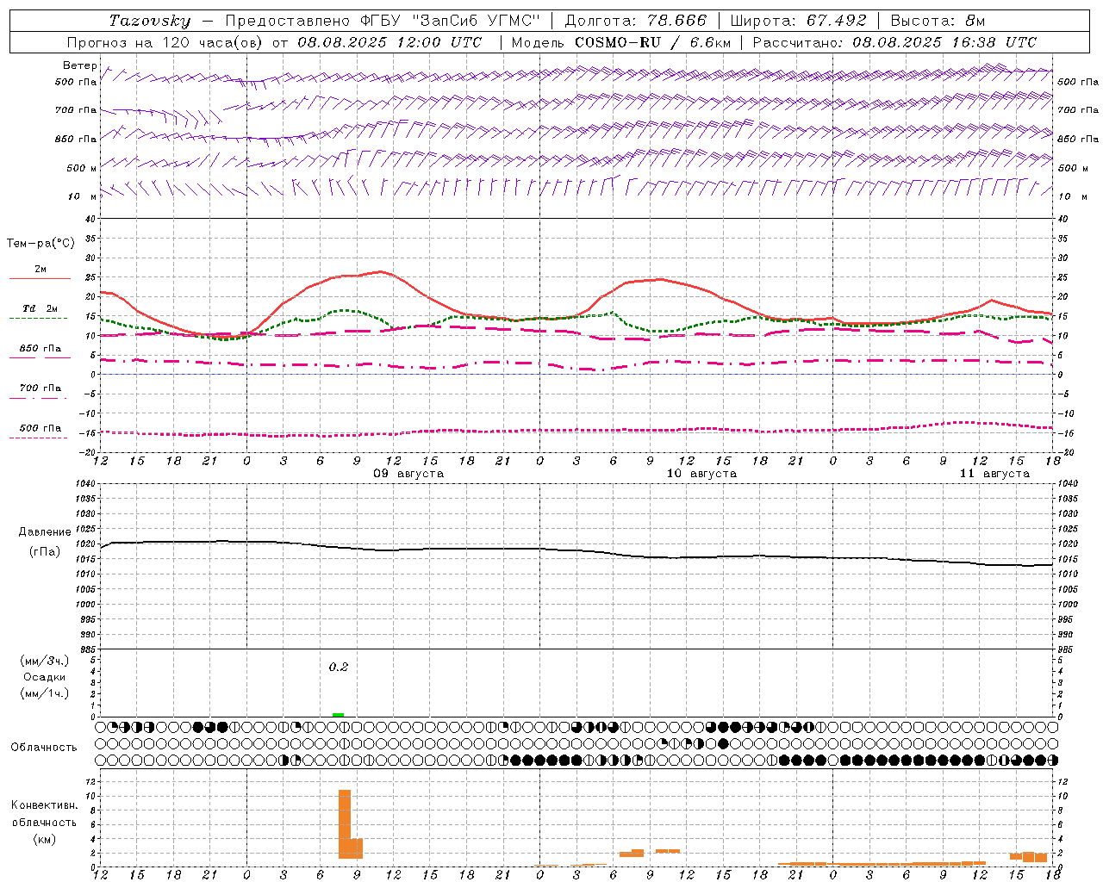Click the 09 августа date label
This screenshot has width=1103, height=882.
tap(408, 474)
